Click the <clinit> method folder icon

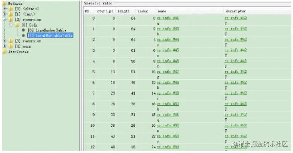pos(11,8)
